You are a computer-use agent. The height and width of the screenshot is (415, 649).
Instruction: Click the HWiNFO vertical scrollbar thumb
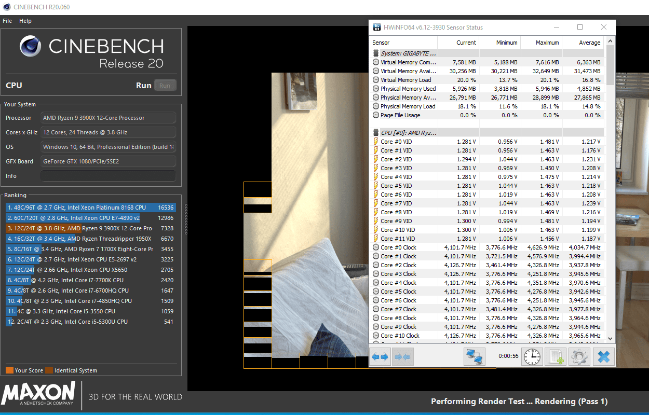tap(610, 65)
